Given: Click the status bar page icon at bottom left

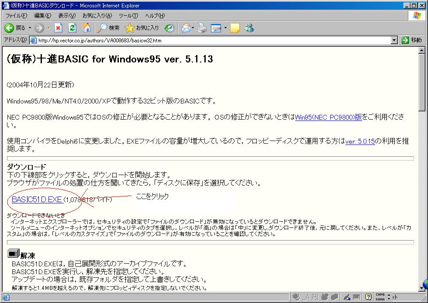Looking at the screenshot, I should pyautogui.click(x=6, y=297).
